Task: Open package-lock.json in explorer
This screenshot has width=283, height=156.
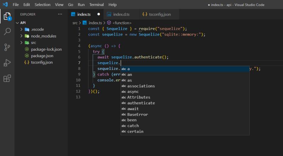Action: click(46, 49)
